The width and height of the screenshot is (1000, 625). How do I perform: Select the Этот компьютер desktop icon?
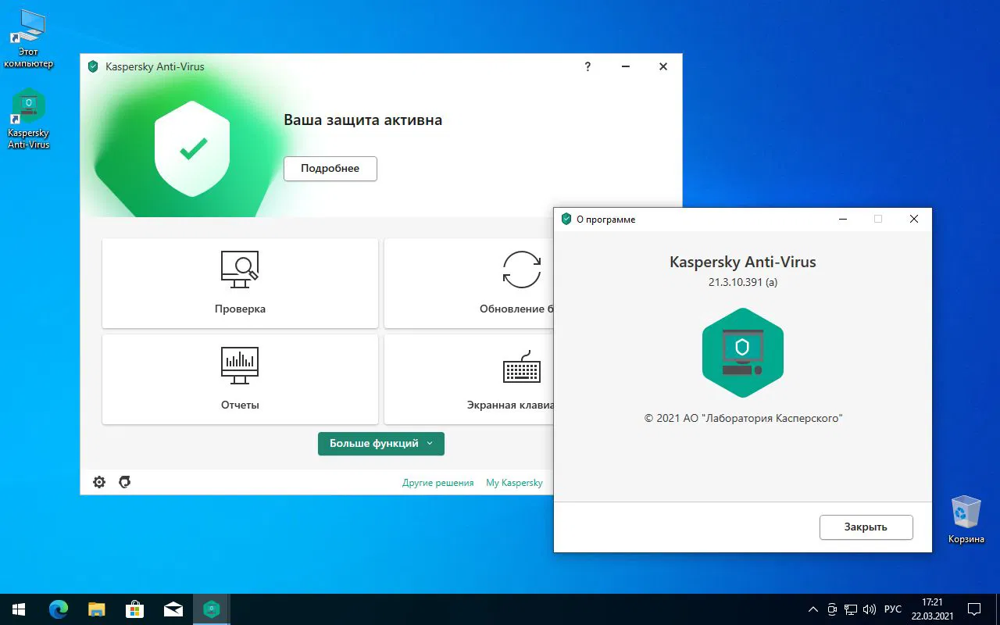(x=29, y=39)
